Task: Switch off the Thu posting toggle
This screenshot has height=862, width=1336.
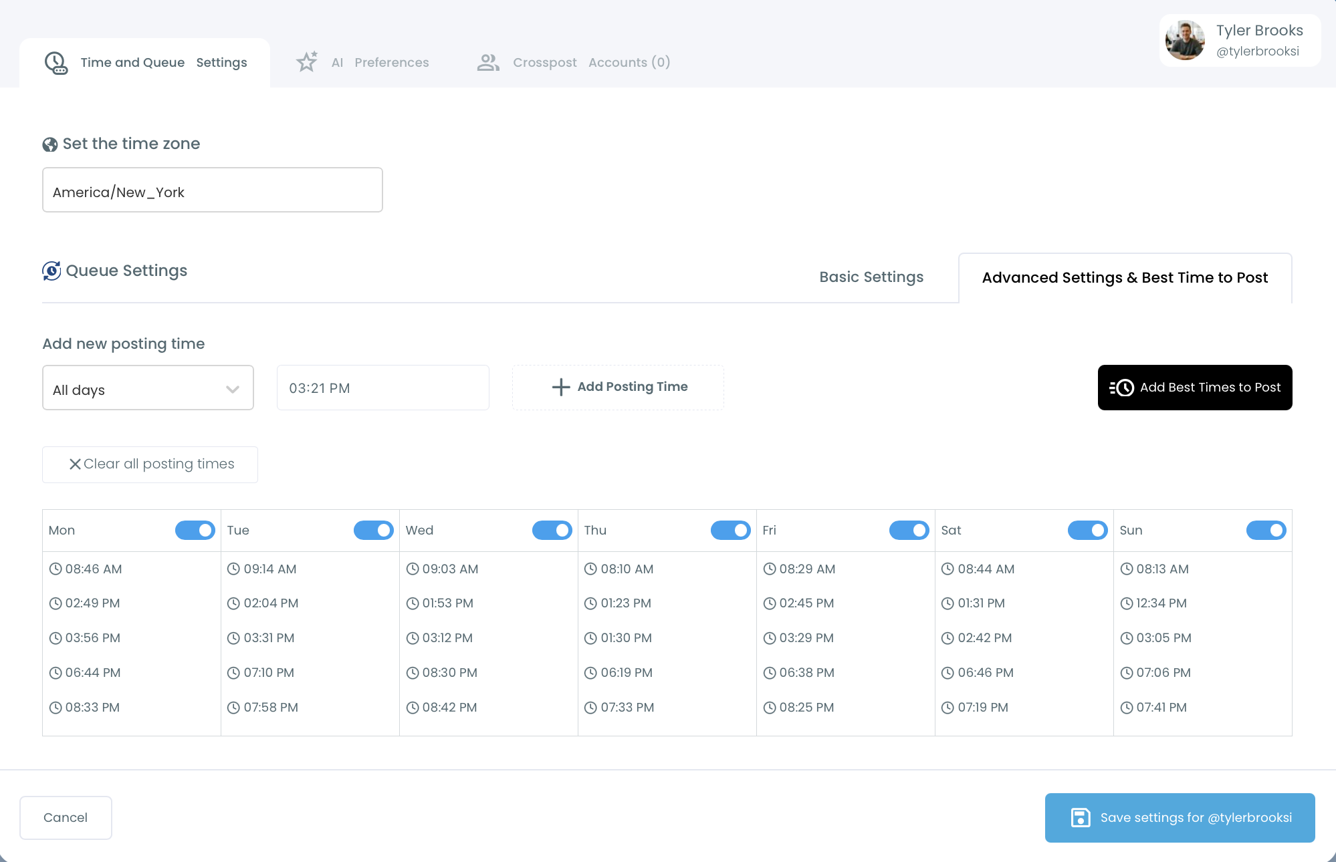Action: [x=731, y=531]
